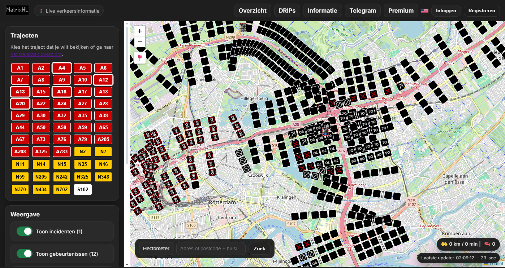Toggle the Toon incidenten switch

tap(25, 231)
